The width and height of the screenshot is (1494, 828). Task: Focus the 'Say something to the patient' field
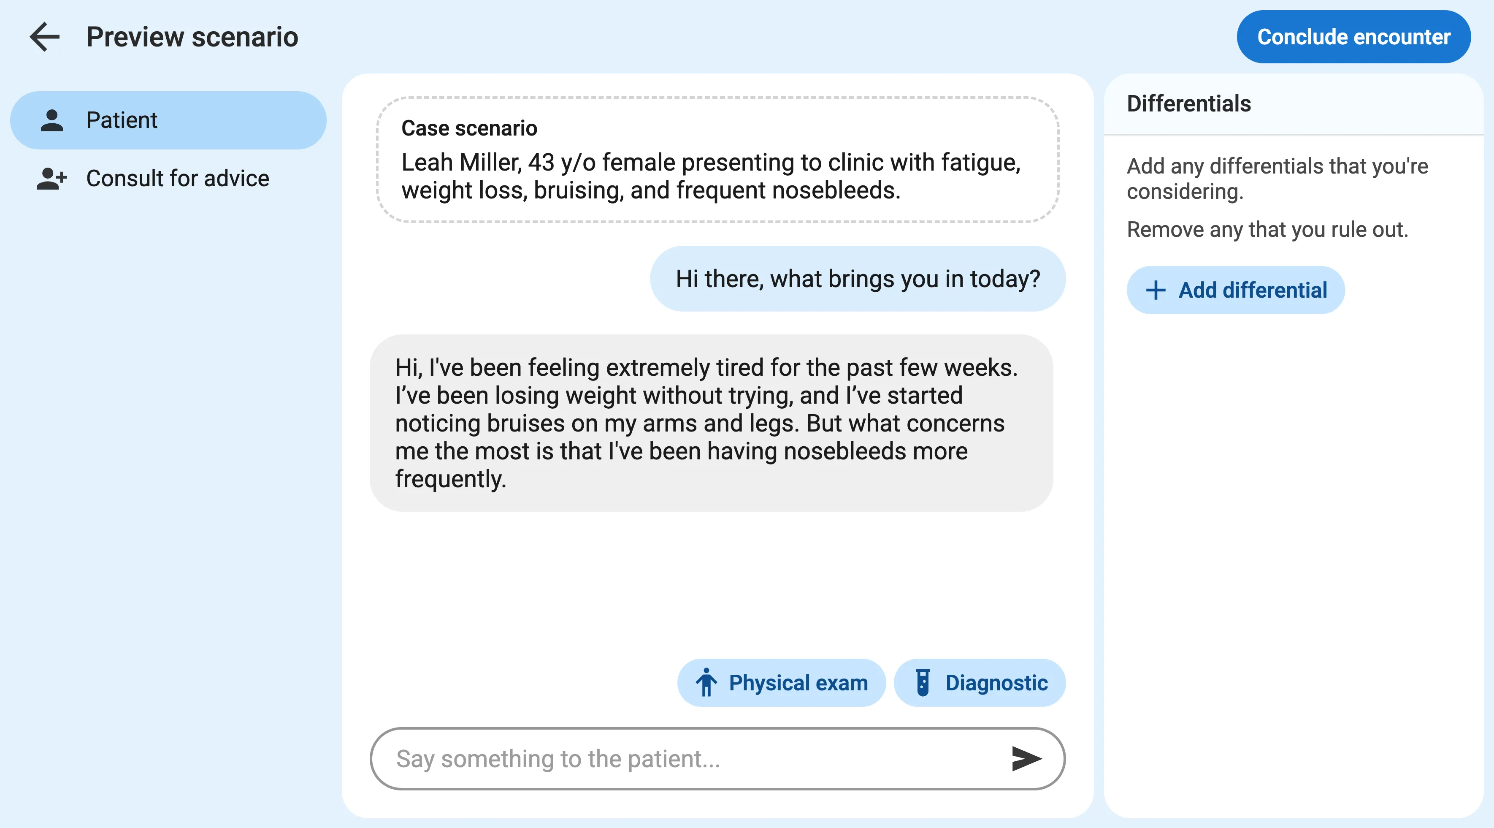point(690,759)
